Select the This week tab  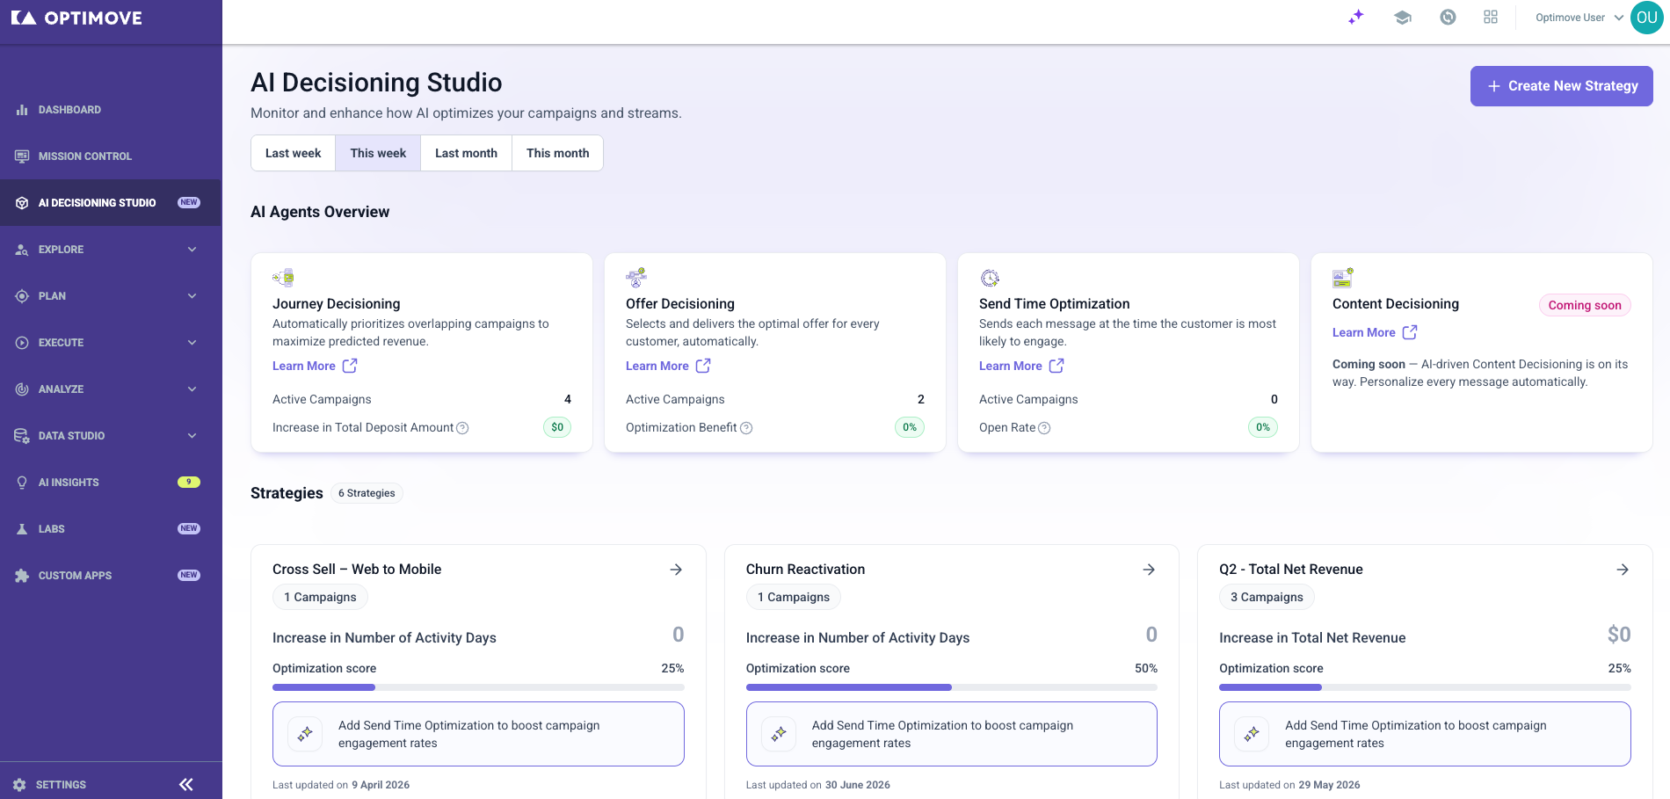click(x=378, y=153)
